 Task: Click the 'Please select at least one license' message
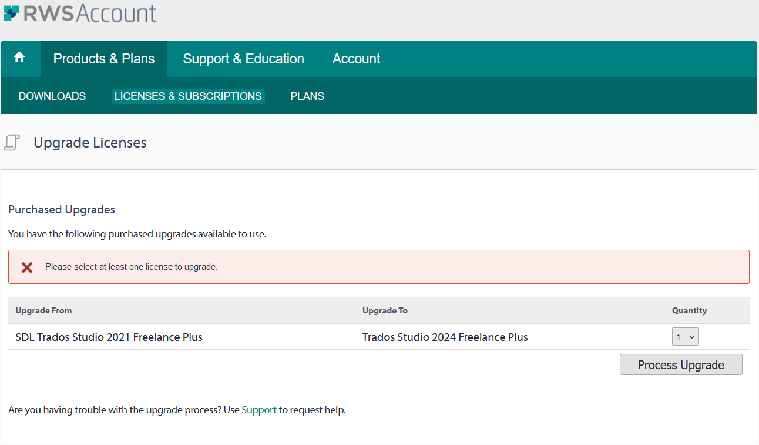[x=132, y=267]
